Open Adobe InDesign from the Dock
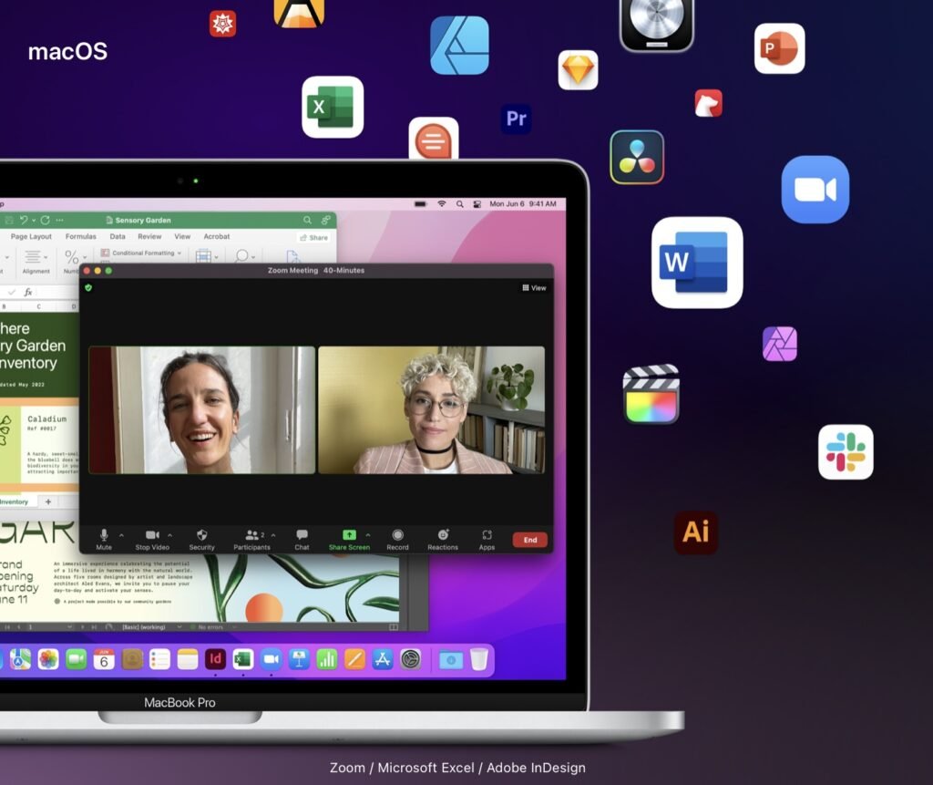The height and width of the screenshot is (785, 933). (215, 659)
